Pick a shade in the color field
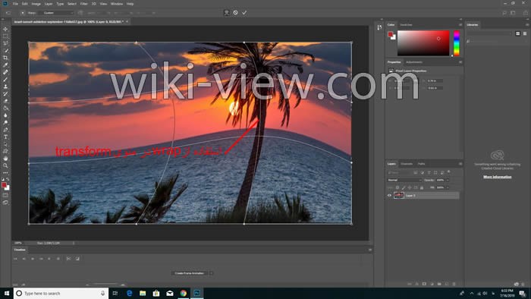Screen dimensions: 531x299 point(423,43)
